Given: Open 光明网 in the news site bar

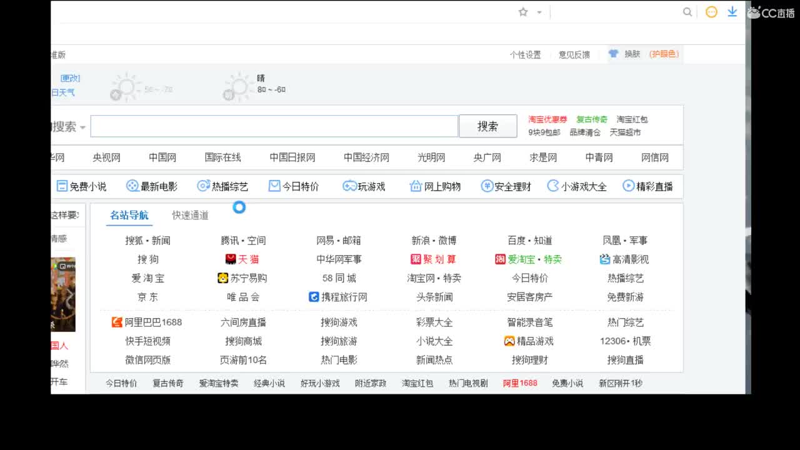Looking at the screenshot, I should [431, 157].
